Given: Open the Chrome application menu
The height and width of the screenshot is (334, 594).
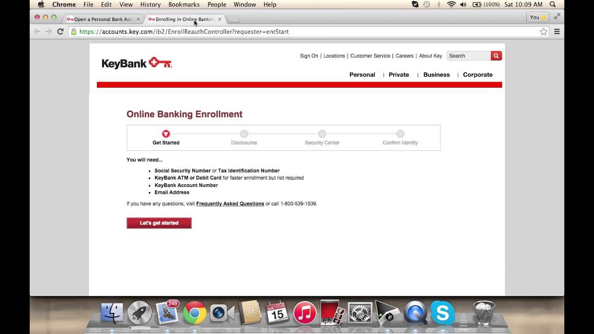Looking at the screenshot, I should pyautogui.click(x=64, y=4).
